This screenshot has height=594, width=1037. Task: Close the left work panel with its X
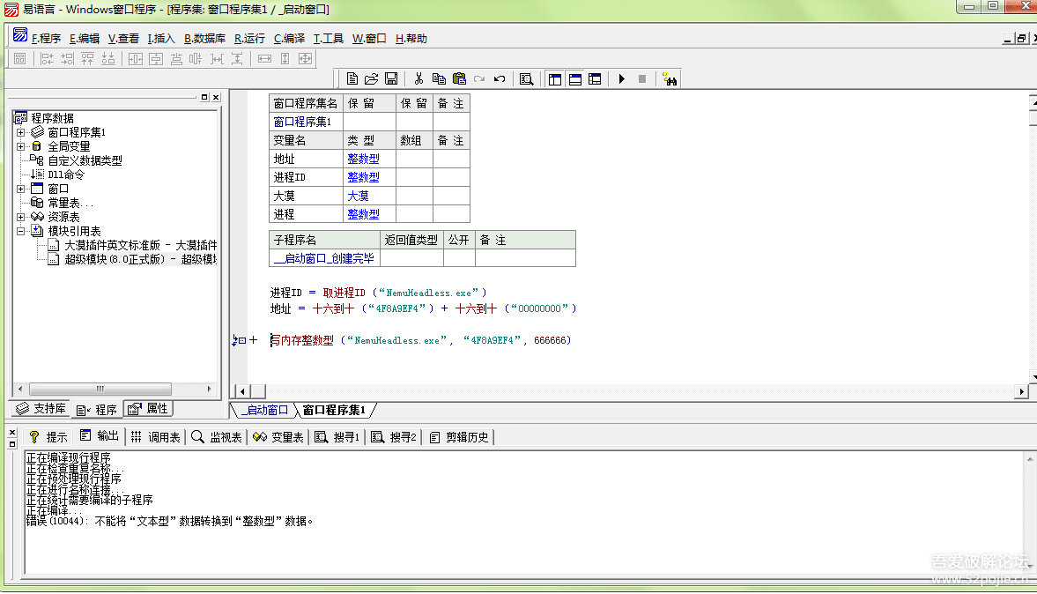pyautogui.click(x=216, y=97)
